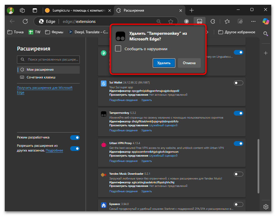Open служебный сценарий link for Tampermonkey
276x216 pixels.
163,125
